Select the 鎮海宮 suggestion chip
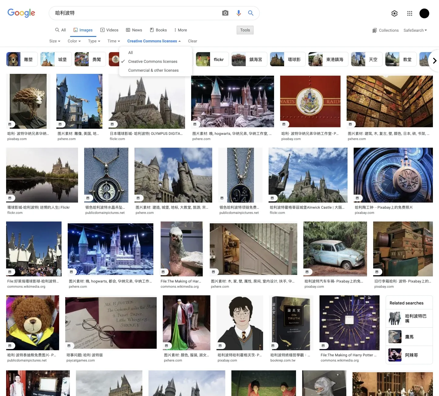The height and width of the screenshot is (396, 439). pos(249,59)
